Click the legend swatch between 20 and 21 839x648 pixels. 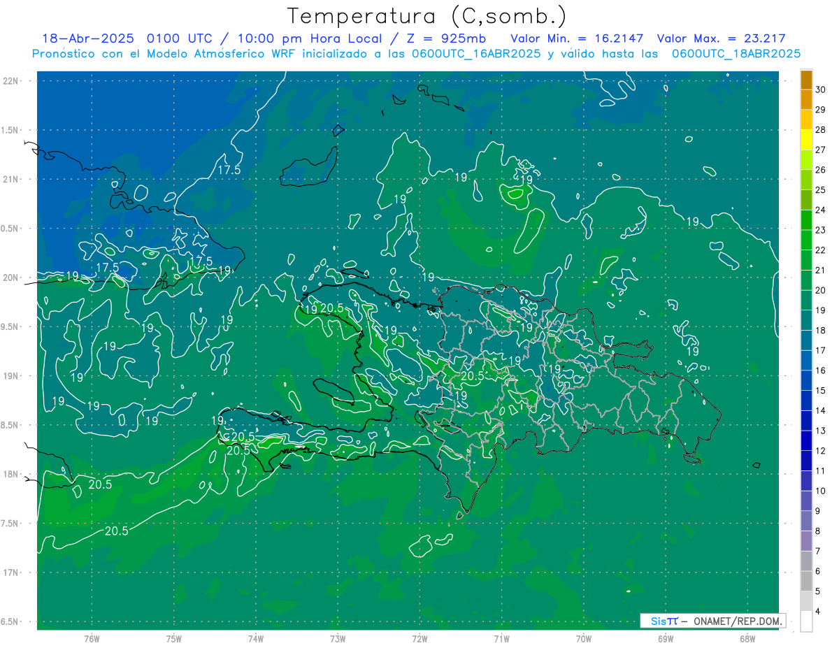pos(806,280)
